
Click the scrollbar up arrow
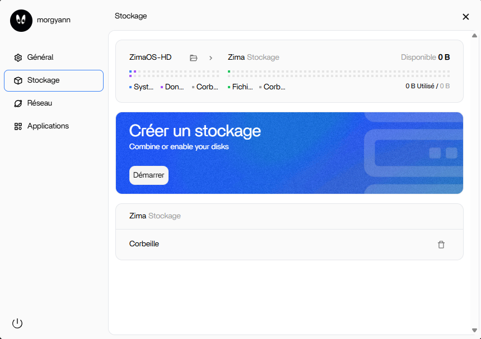[474, 36]
